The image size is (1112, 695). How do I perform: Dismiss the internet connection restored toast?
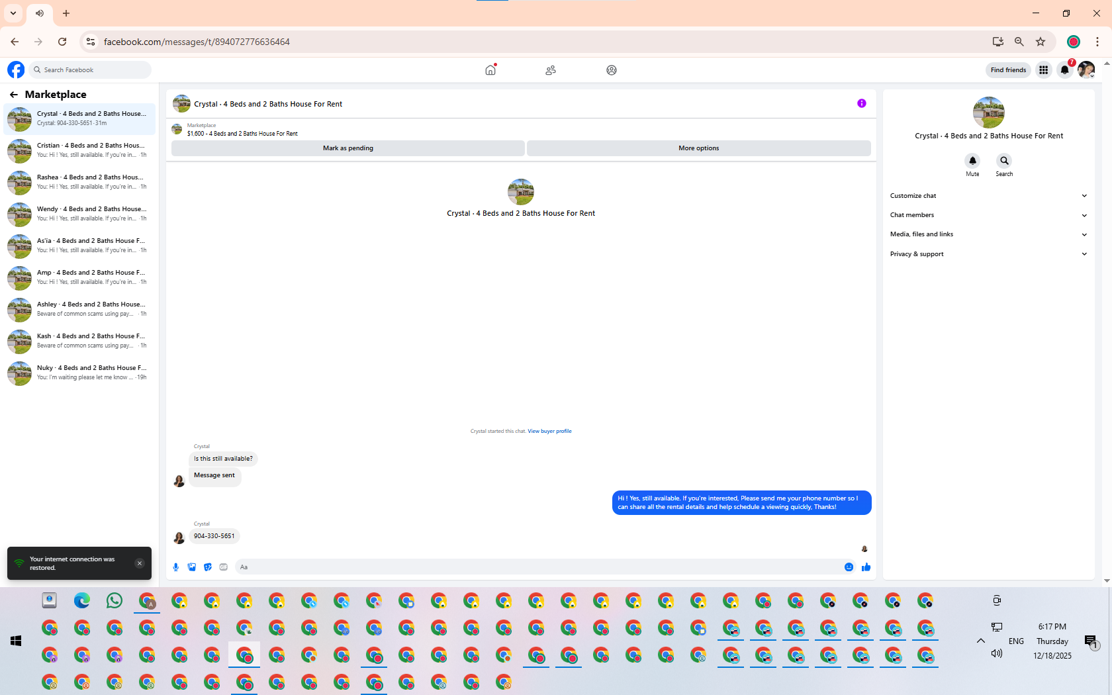(140, 563)
